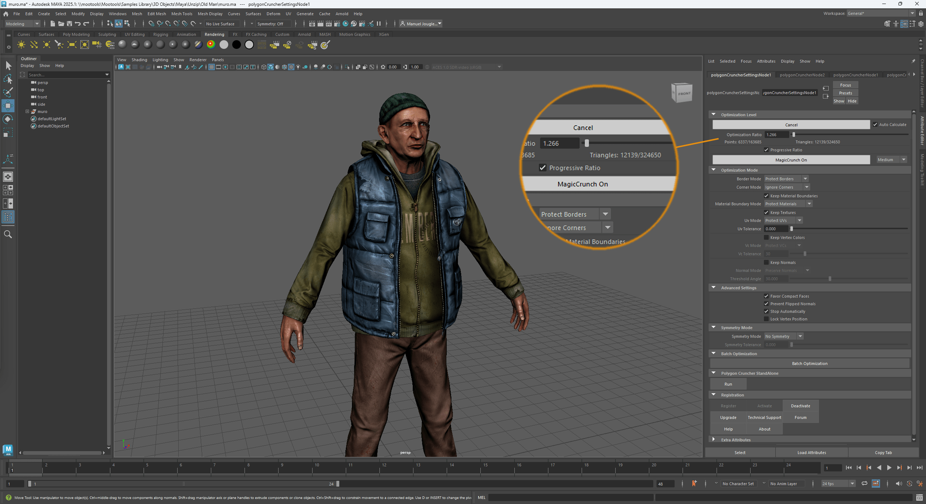Open the Outliner search magnifier tool
The width and height of the screenshot is (926, 504).
[x=8, y=235]
